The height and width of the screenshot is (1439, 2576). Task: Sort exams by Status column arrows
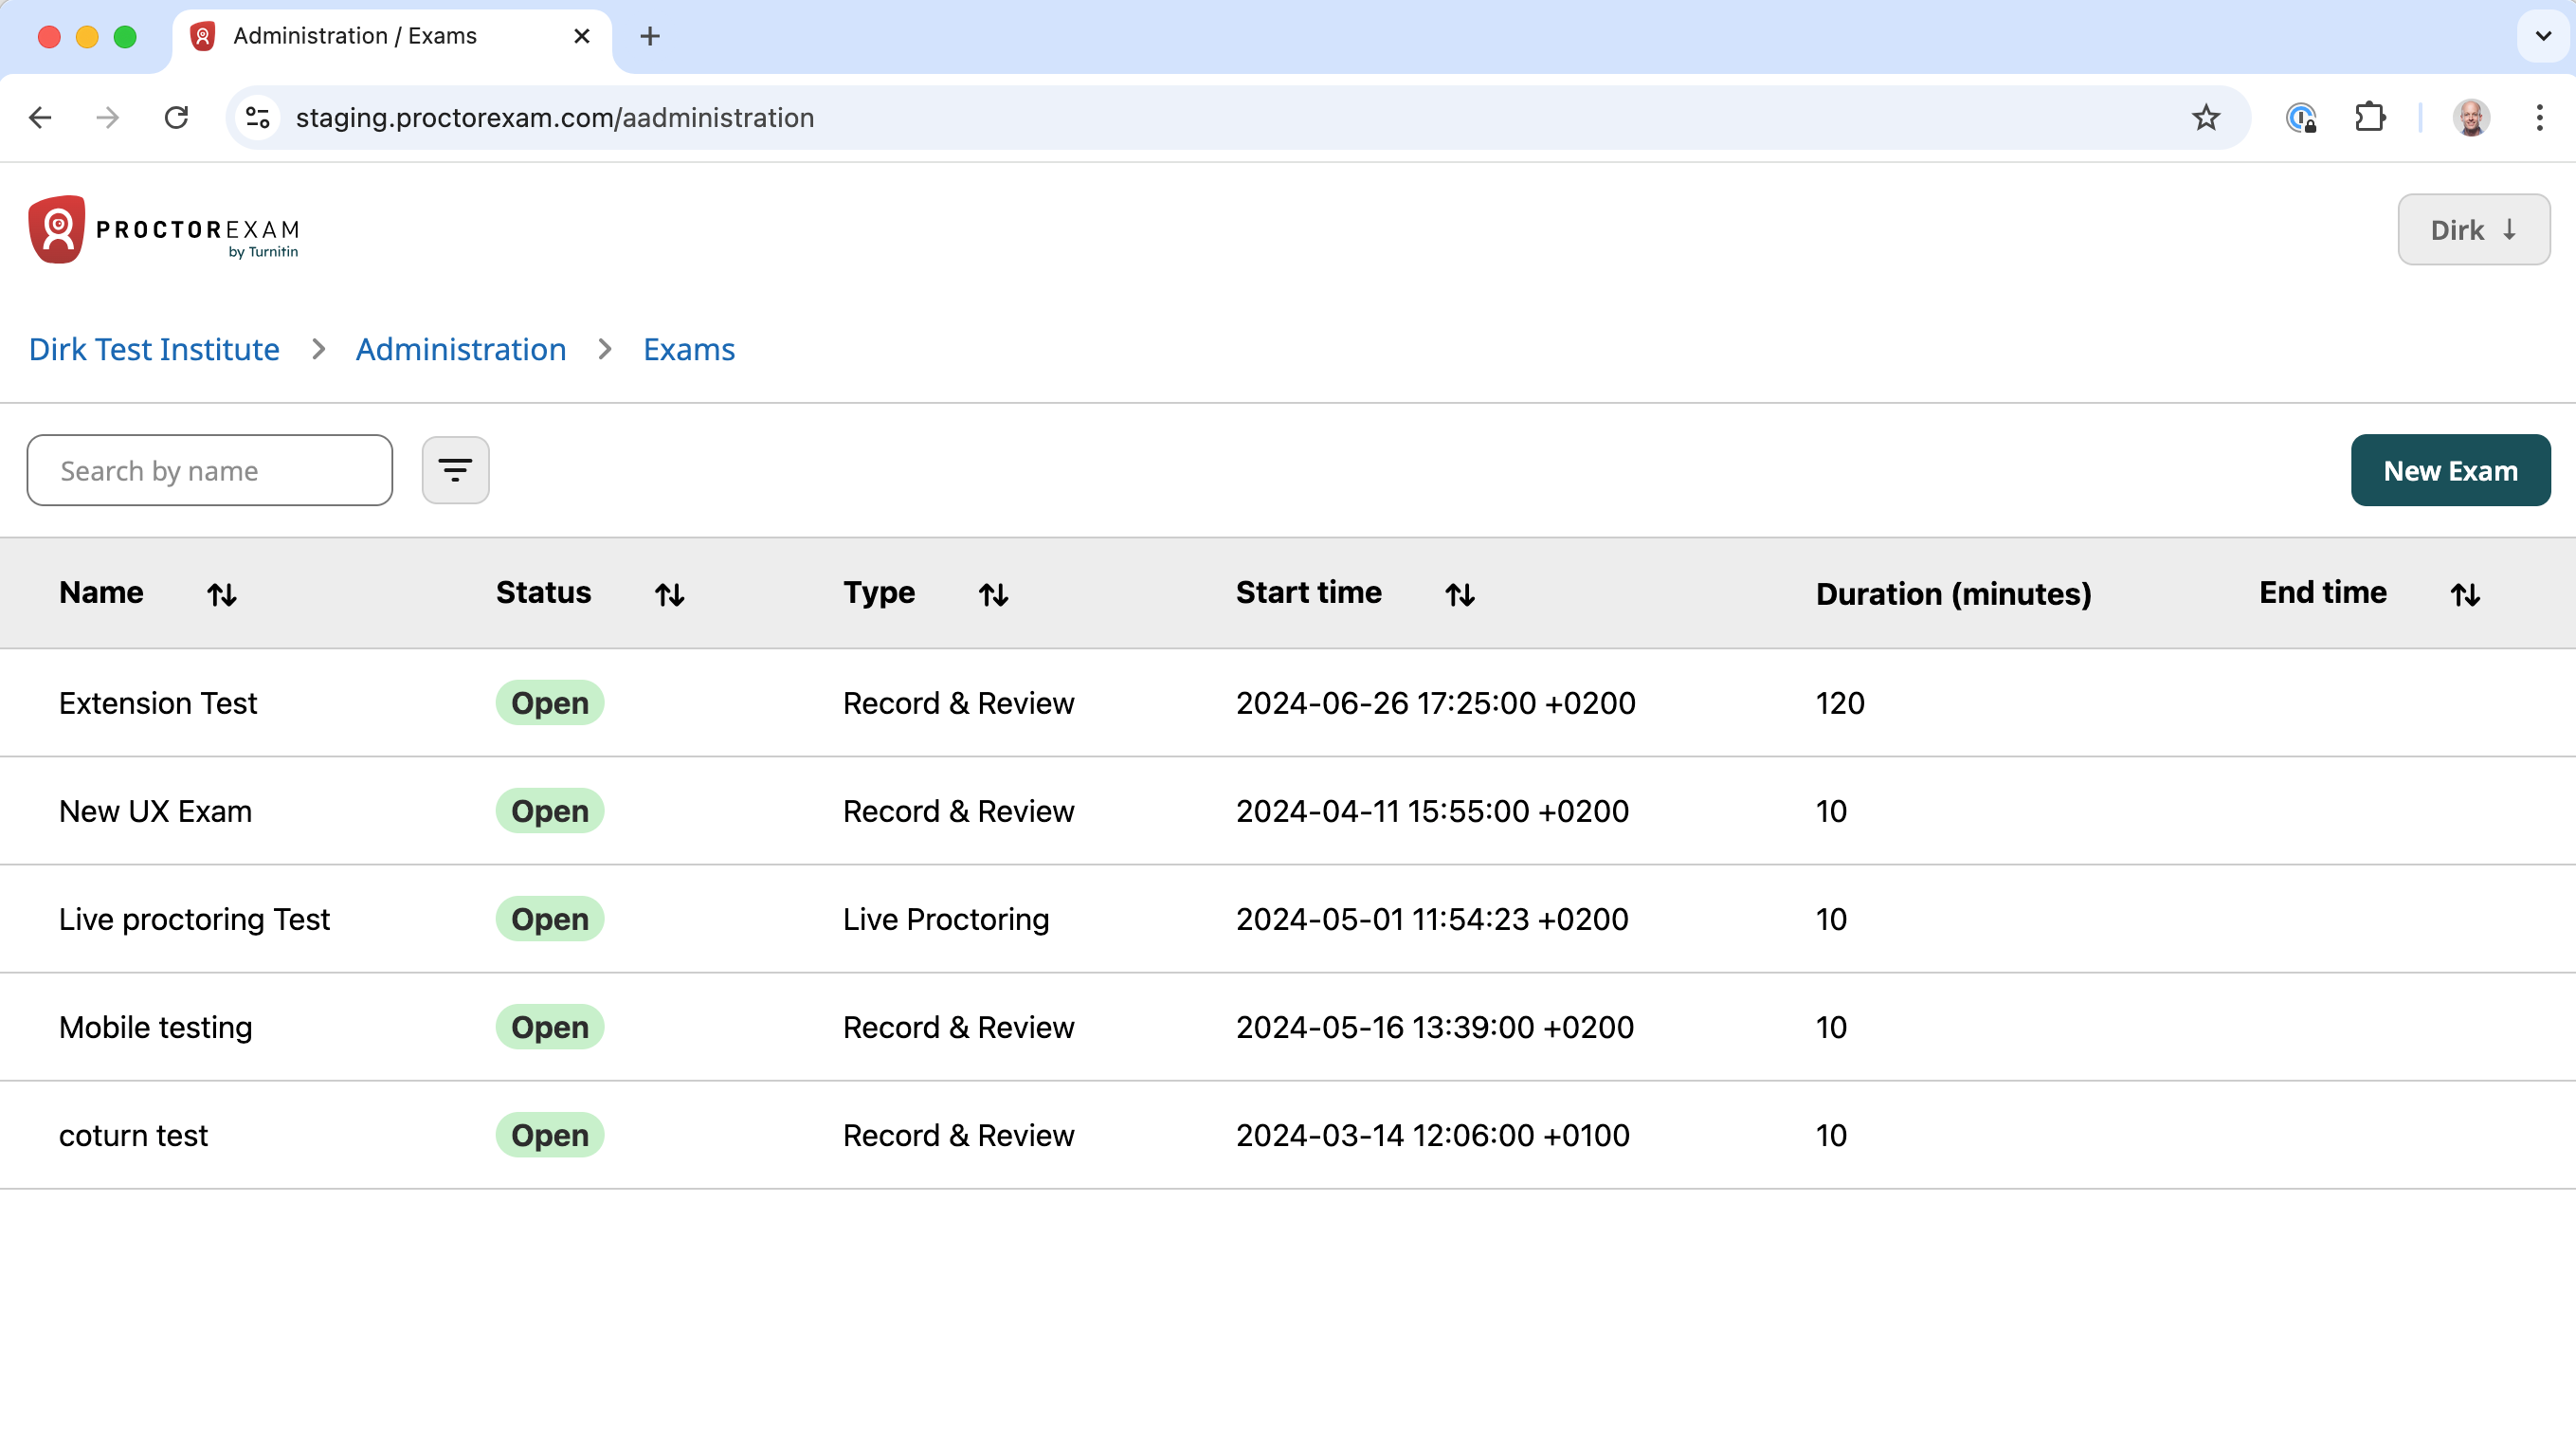click(670, 595)
